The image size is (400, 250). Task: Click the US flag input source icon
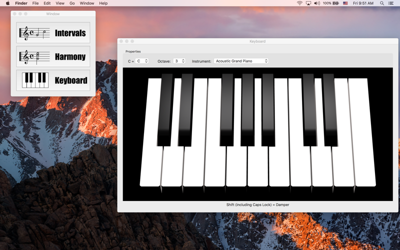(345, 3)
